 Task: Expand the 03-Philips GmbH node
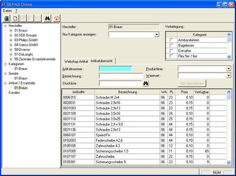pos(11,40)
